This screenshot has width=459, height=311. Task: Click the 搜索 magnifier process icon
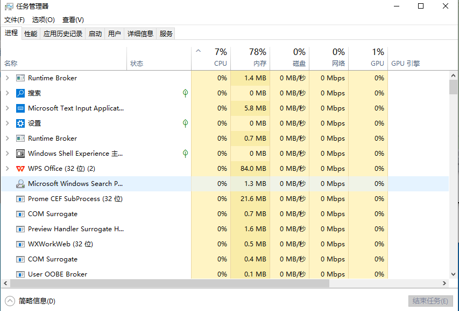pyautogui.click(x=20, y=93)
